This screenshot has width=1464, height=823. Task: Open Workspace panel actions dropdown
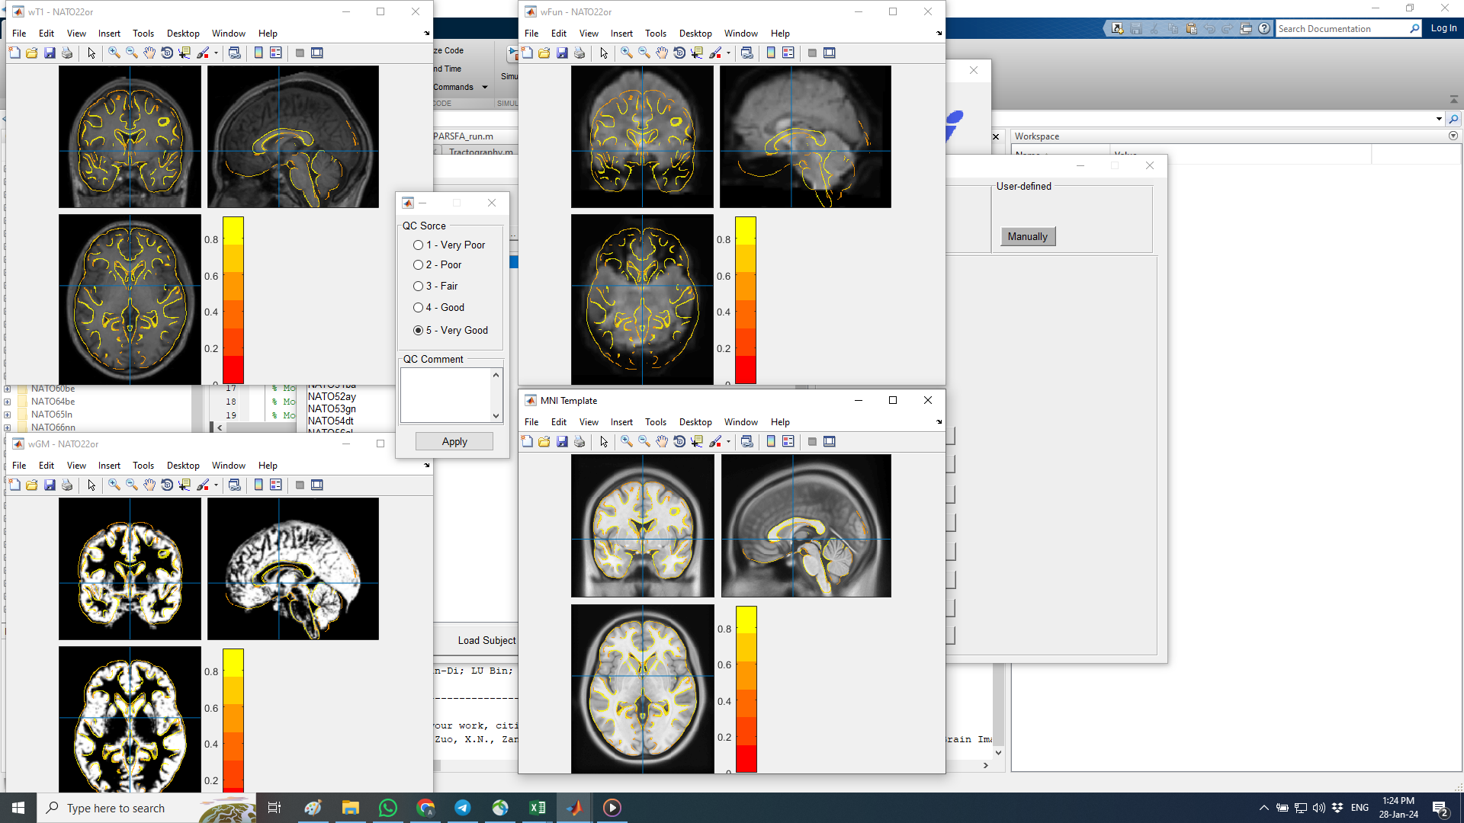tap(1453, 136)
